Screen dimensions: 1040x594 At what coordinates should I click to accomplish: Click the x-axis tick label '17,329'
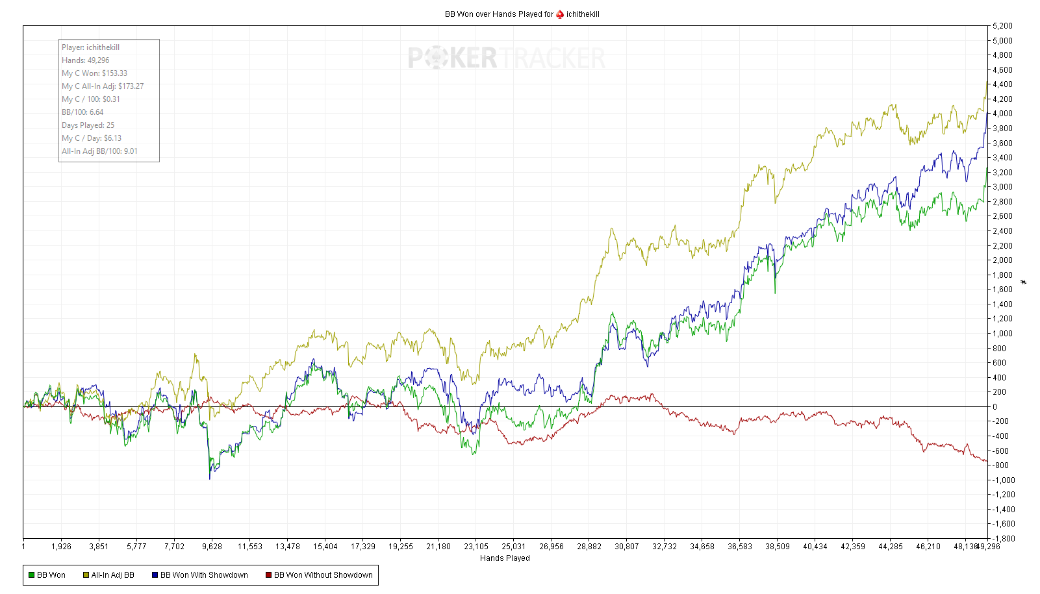coord(363,547)
